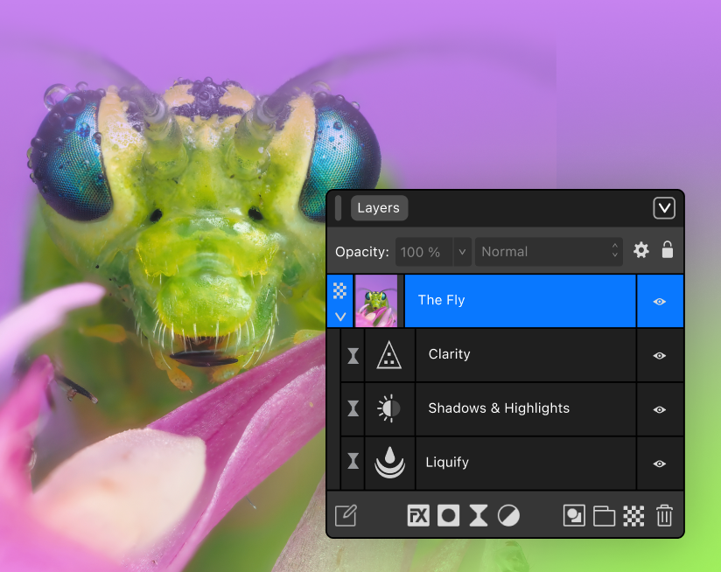Hide The Fly layer
This screenshot has height=572, width=721.
660,301
